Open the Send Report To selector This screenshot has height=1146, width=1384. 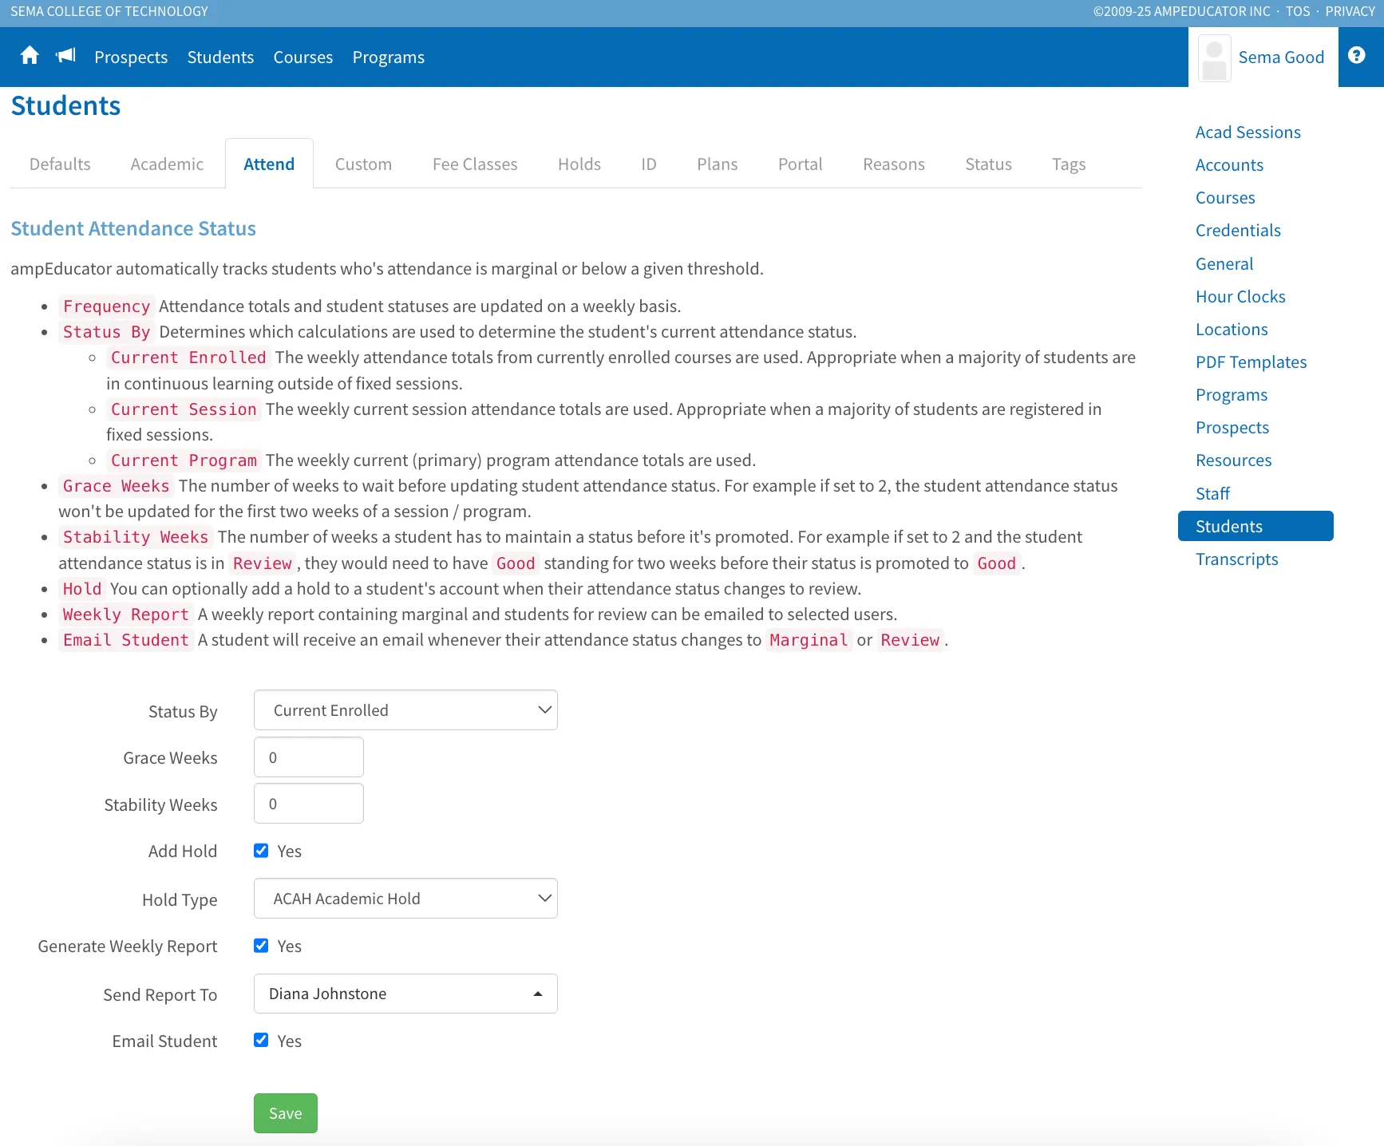pyautogui.click(x=405, y=994)
